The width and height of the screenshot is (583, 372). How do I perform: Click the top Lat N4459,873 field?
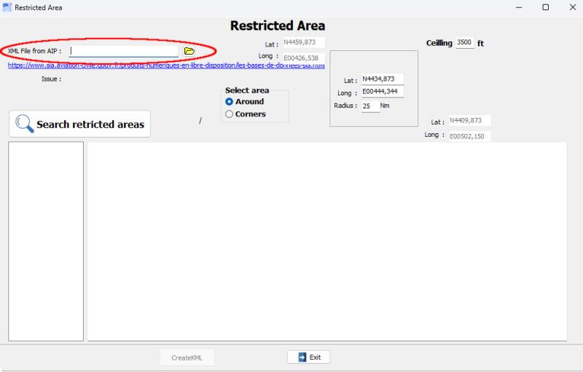point(303,42)
